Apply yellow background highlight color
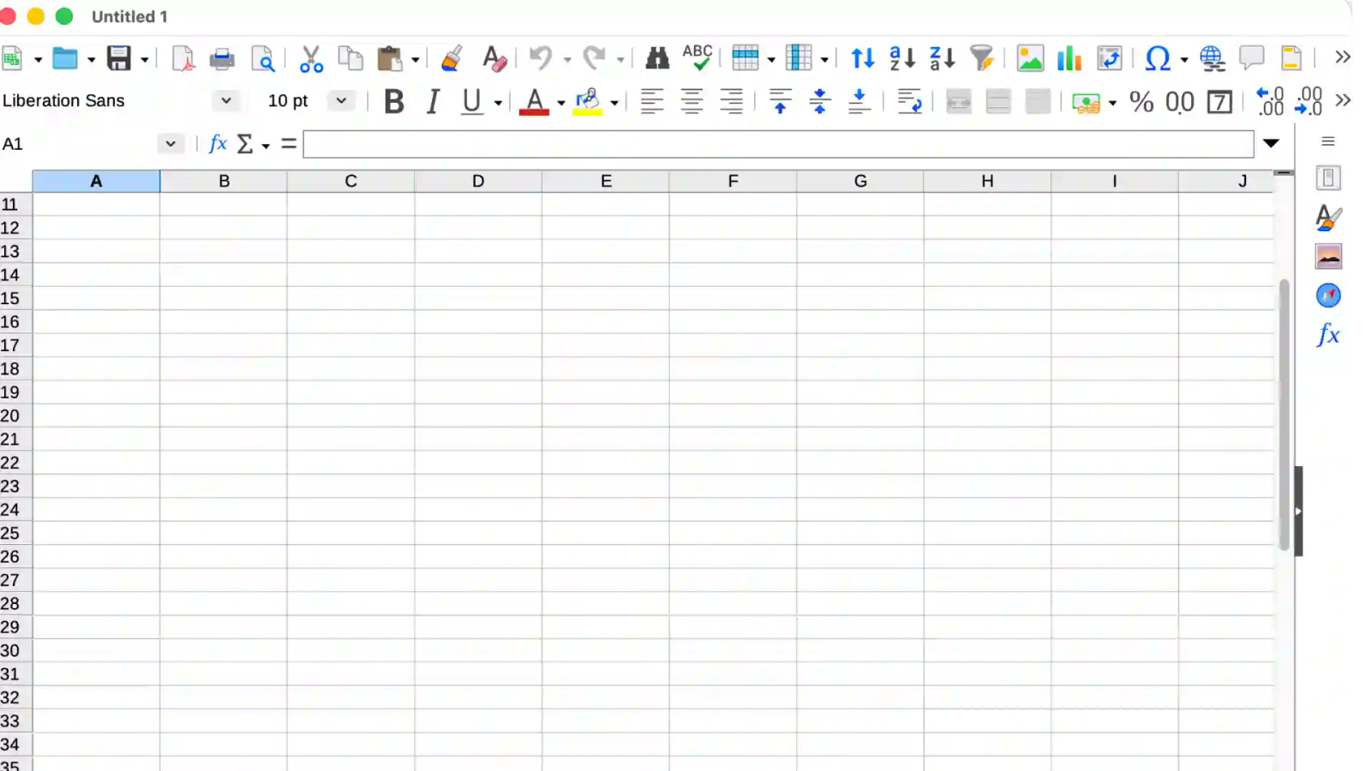Screen dimensions: 1371x771 pyautogui.click(x=587, y=101)
